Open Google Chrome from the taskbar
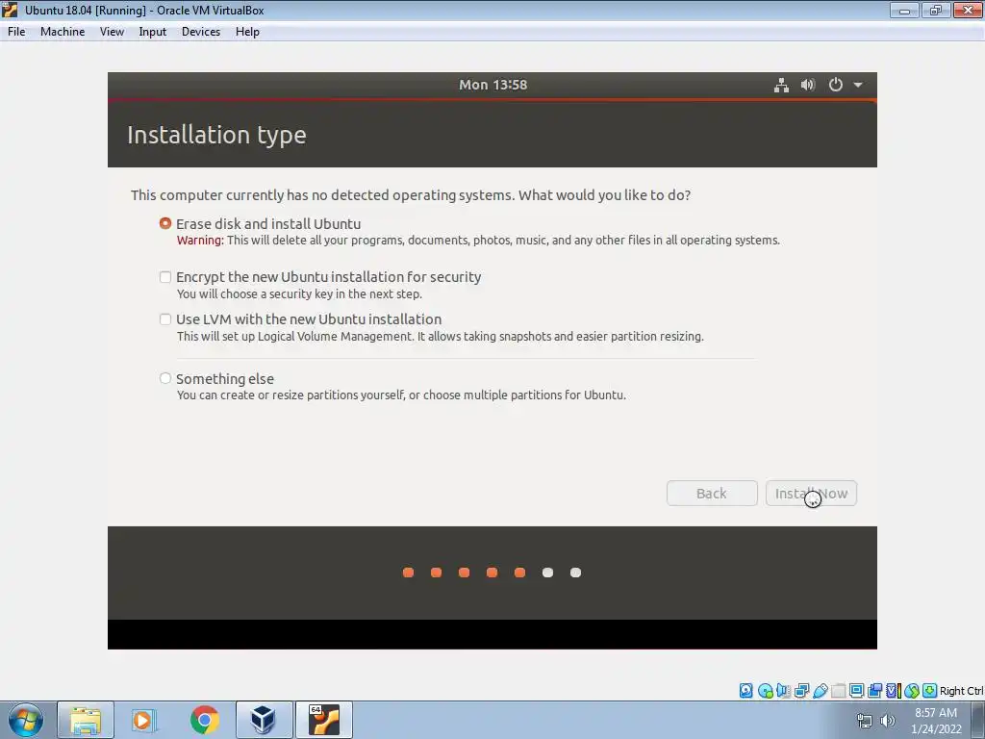The width and height of the screenshot is (985, 739). click(x=204, y=720)
